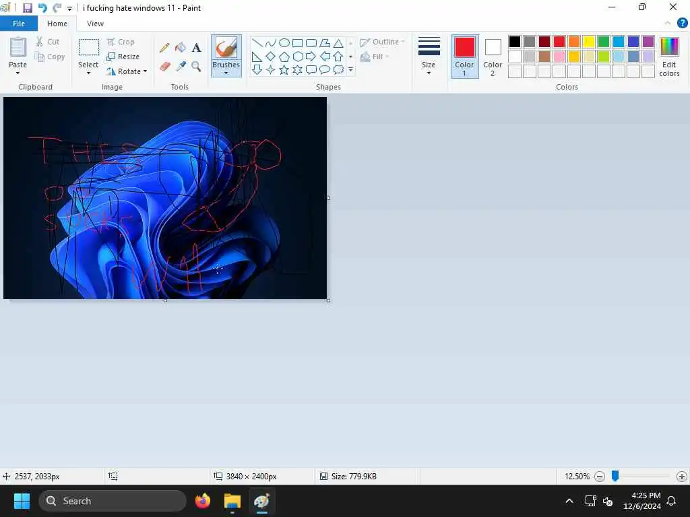Choose the Hexagon shape
This screenshot has height=517, width=690.
pos(297,57)
